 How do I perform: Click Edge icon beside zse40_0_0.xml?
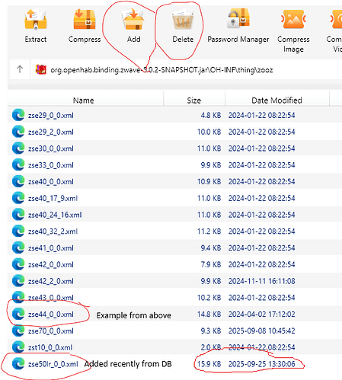[x=18, y=181]
